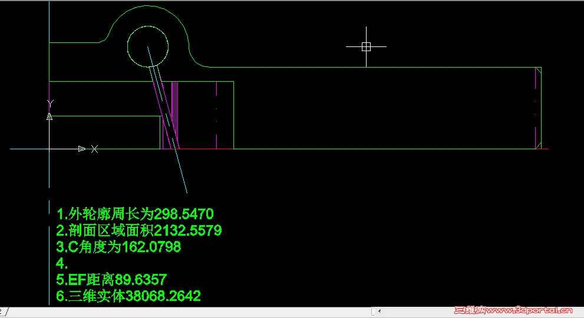This screenshot has width=584, height=318.
Task: Select the small green circle in the drawing
Action: pos(148,47)
